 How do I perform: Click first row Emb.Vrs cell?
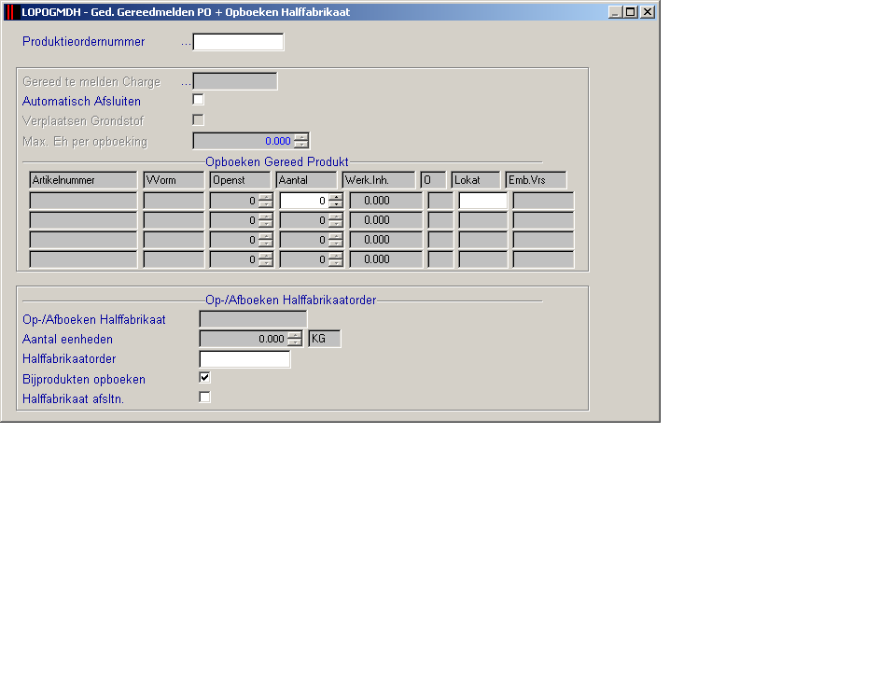543,201
